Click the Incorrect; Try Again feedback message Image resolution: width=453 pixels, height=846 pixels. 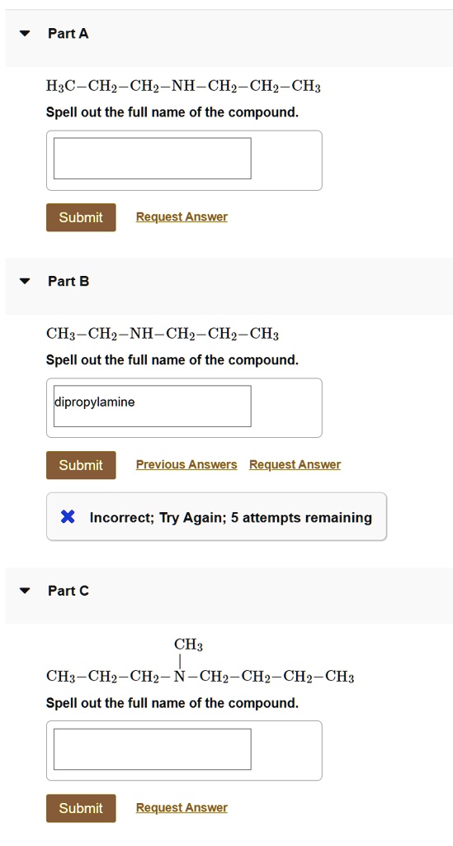click(x=230, y=517)
